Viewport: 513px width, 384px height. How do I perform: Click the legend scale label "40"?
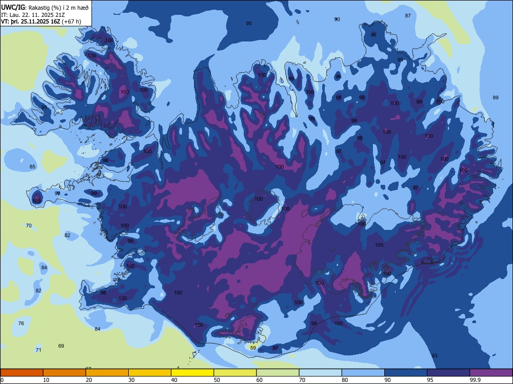174,380
